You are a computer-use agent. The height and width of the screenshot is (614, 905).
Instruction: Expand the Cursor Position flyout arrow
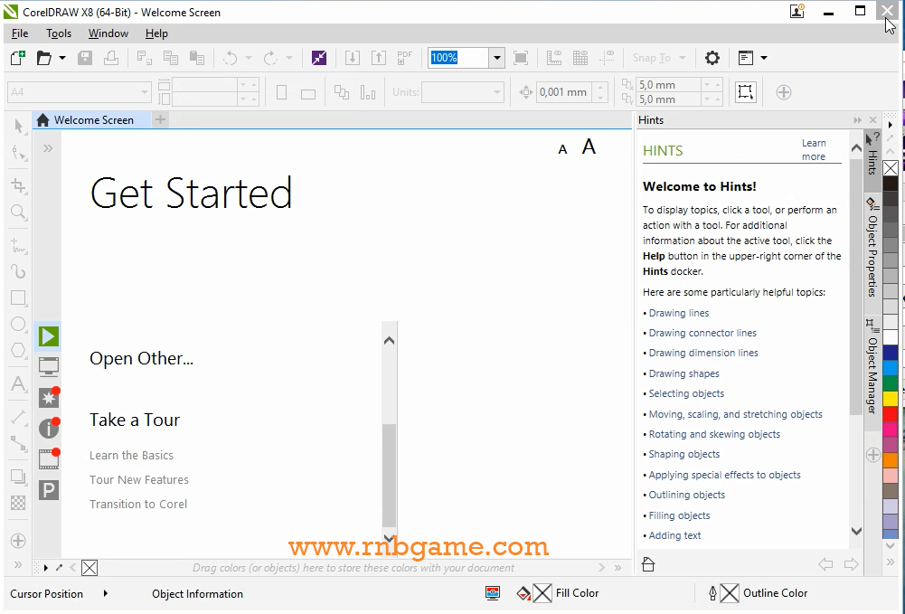(x=105, y=593)
